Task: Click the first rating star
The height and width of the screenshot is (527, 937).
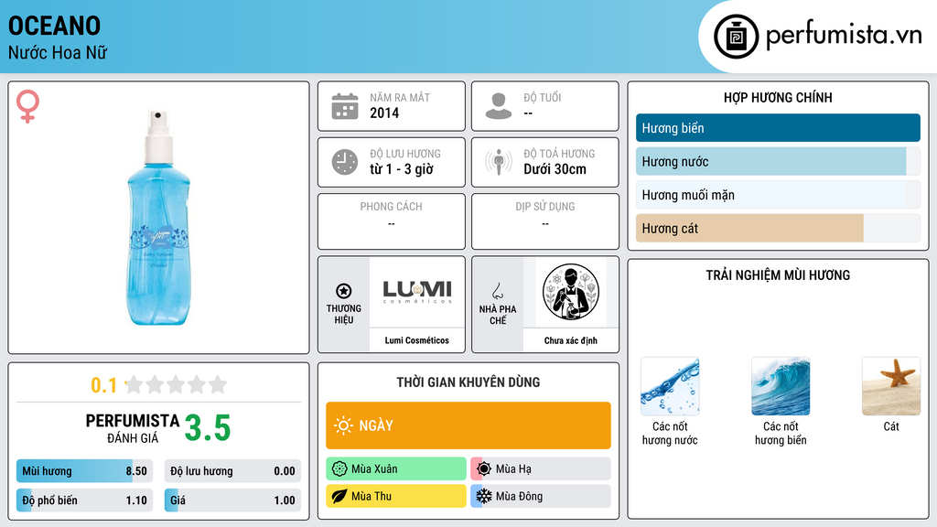Action: click(x=135, y=384)
